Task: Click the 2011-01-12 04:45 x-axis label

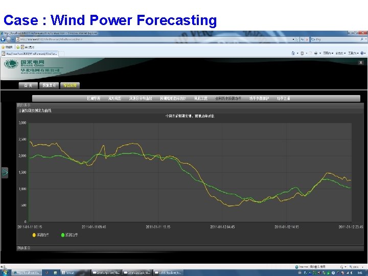Action: point(222,227)
